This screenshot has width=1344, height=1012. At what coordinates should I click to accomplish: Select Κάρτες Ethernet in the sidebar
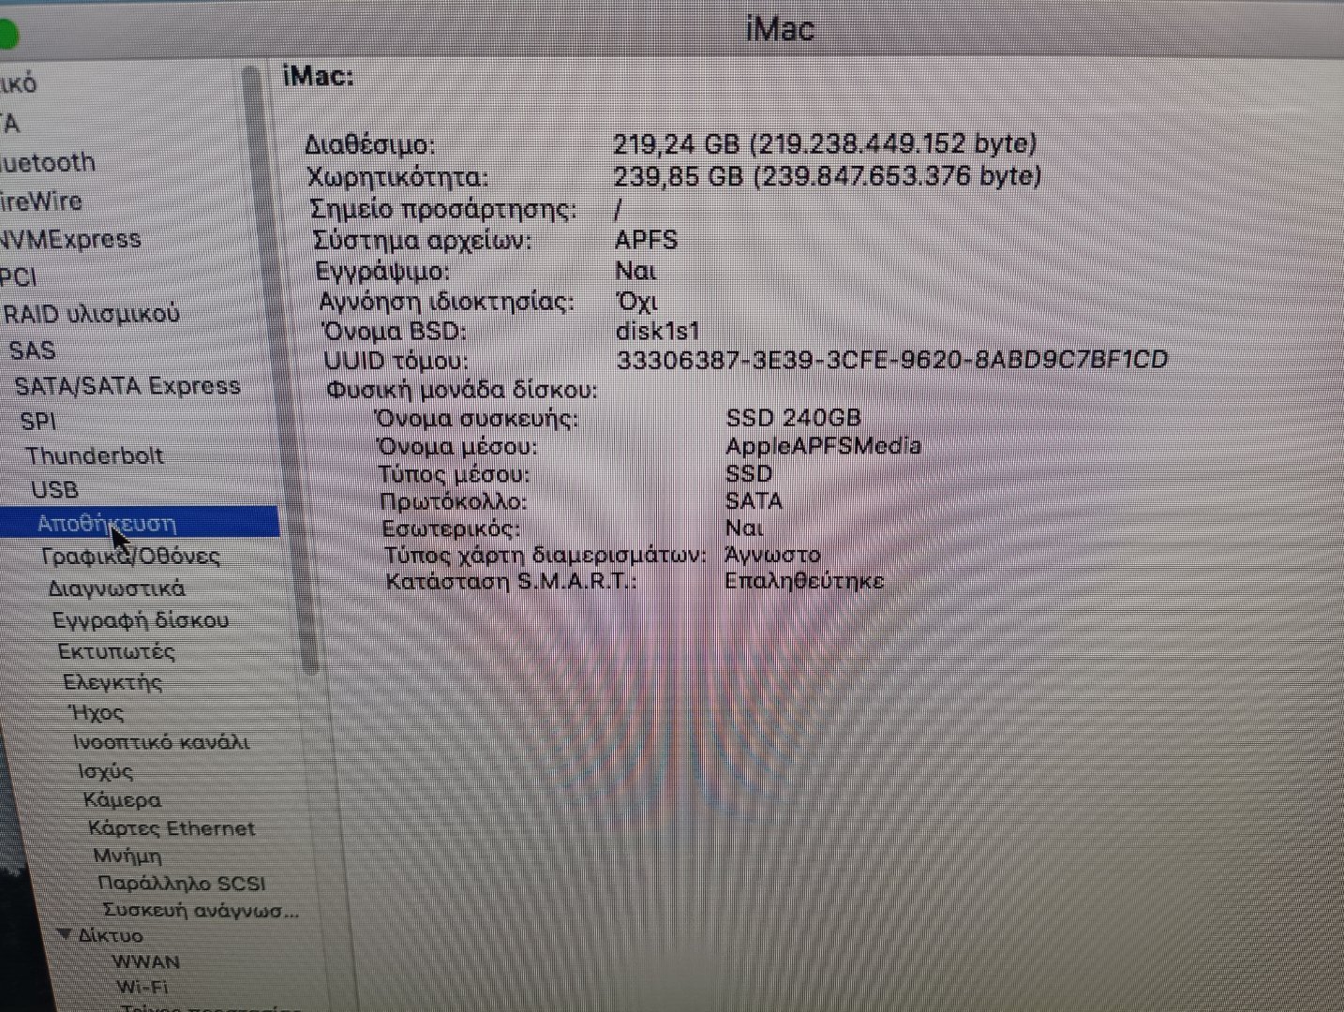(x=172, y=828)
